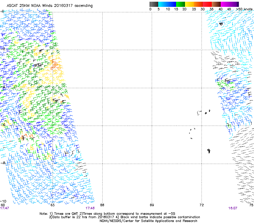Click 'measurement at -5S' in the note
Viewport: 254px width, 223px height.
coord(158,214)
